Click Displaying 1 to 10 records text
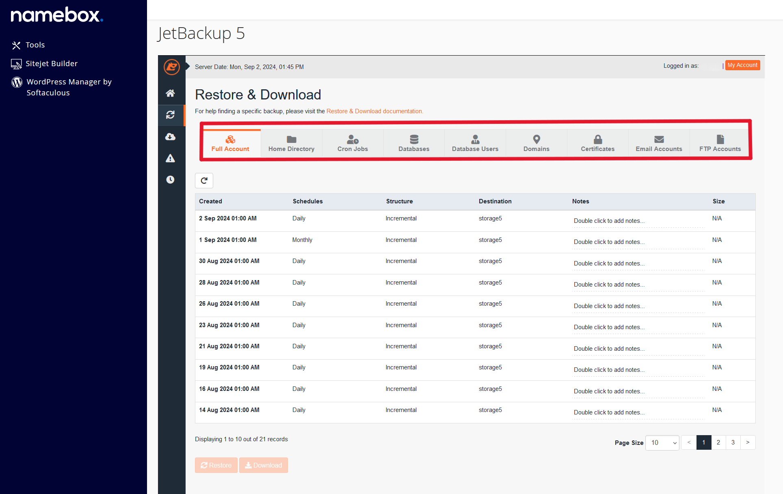This screenshot has width=783, height=494. [241, 439]
